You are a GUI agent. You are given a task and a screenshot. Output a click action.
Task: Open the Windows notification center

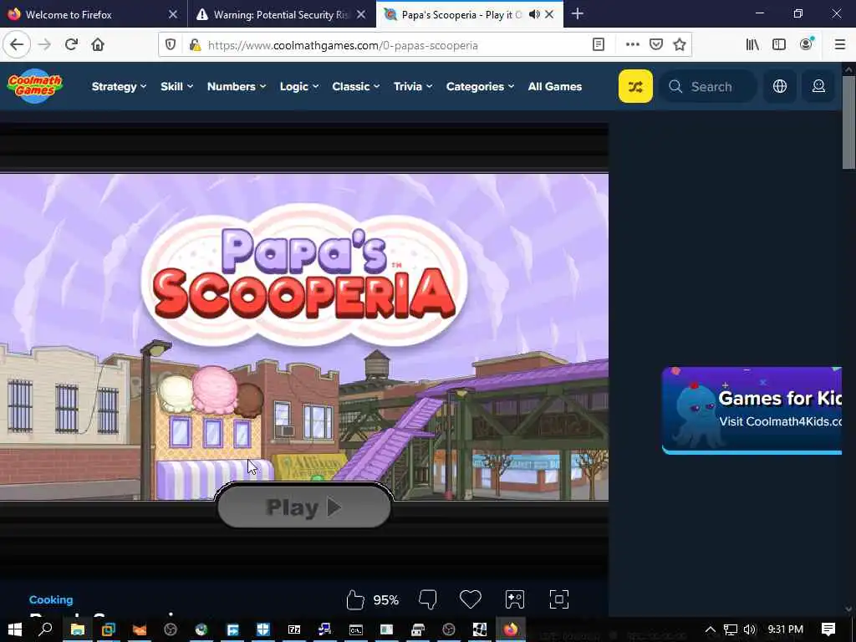coord(828,629)
